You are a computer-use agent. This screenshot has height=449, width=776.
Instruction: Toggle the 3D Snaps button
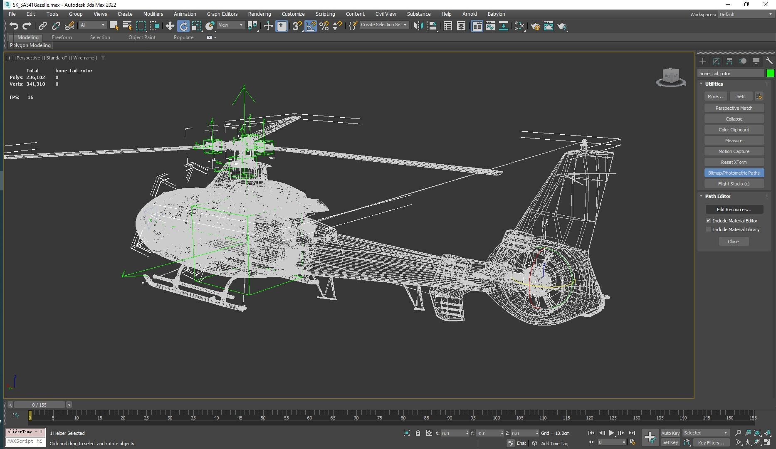pyautogui.click(x=297, y=26)
